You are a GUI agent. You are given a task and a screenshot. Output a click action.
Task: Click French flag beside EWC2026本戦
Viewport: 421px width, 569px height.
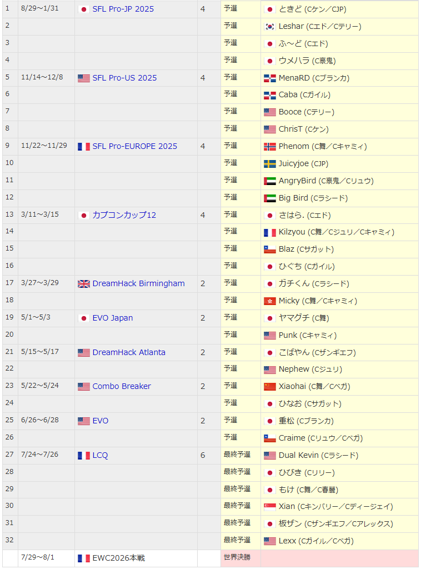point(84,558)
